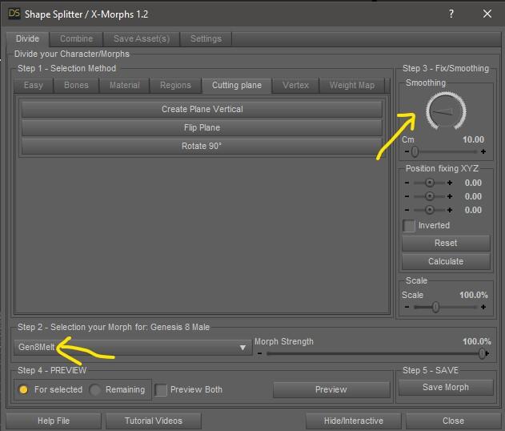Select the For selected radio button
Viewport: 505px width, 431px height.
pyautogui.click(x=23, y=389)
